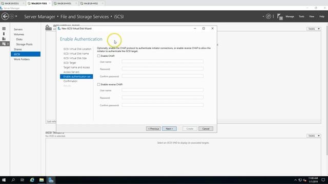Open Windows Start menu

point(4,180)
